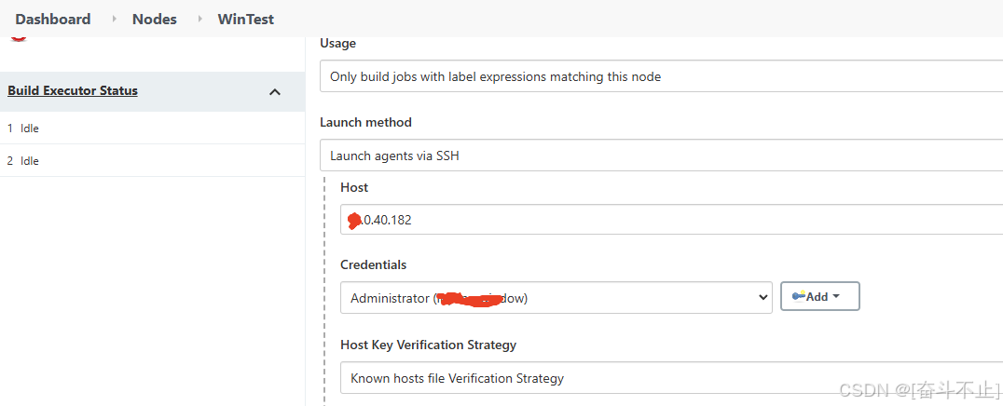Click the Launch method label
This screenshot has width=1003, height=406.
coord(366,122)
